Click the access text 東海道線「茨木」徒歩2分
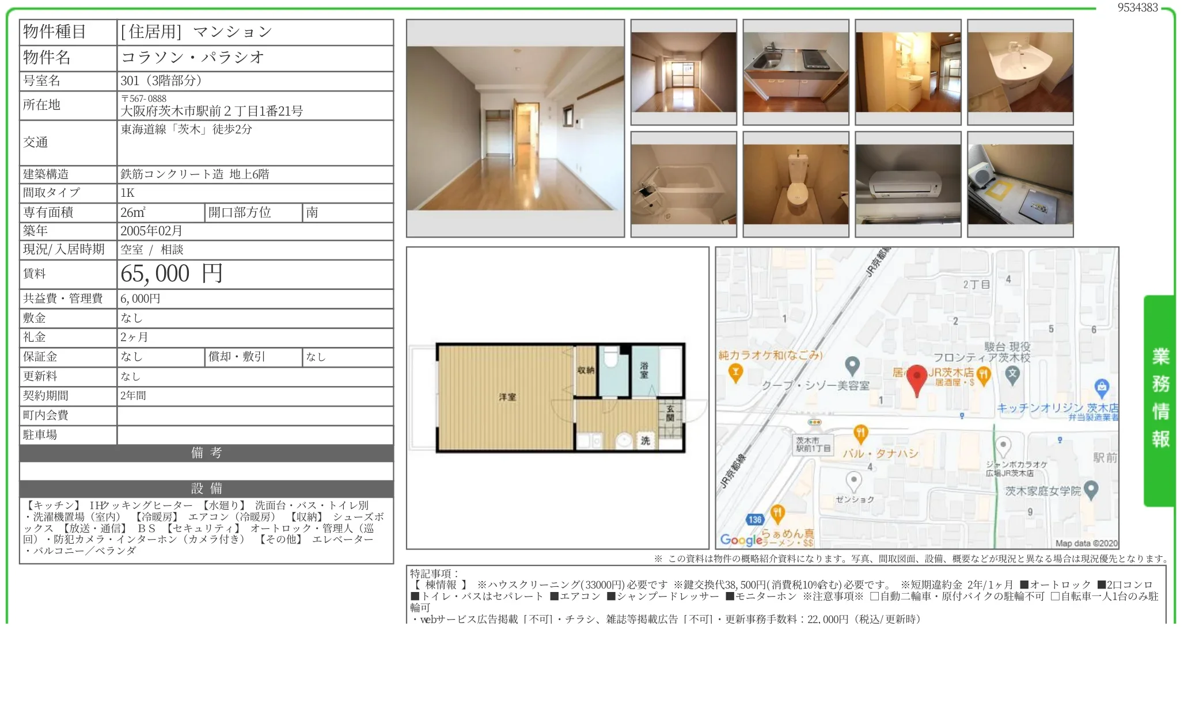This screenshot has width=1184, height=718. click(x=187, y=129)
